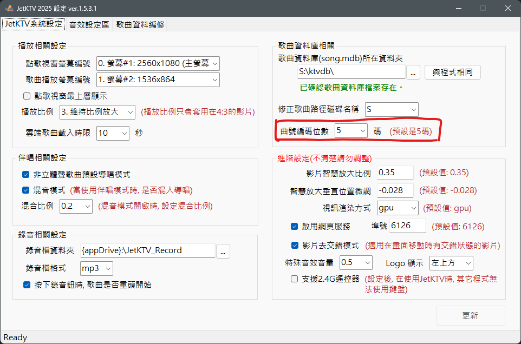Minimize the JetKTV settings window
Screen dimensions: 521x344
point(459,8)
